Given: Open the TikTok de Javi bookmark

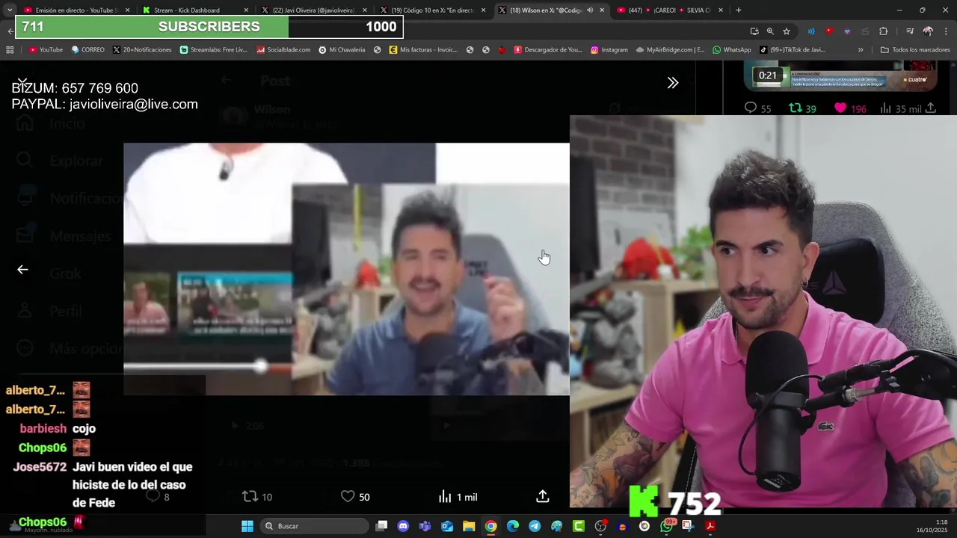Looking at the screenshot, I should click(793, 50).
